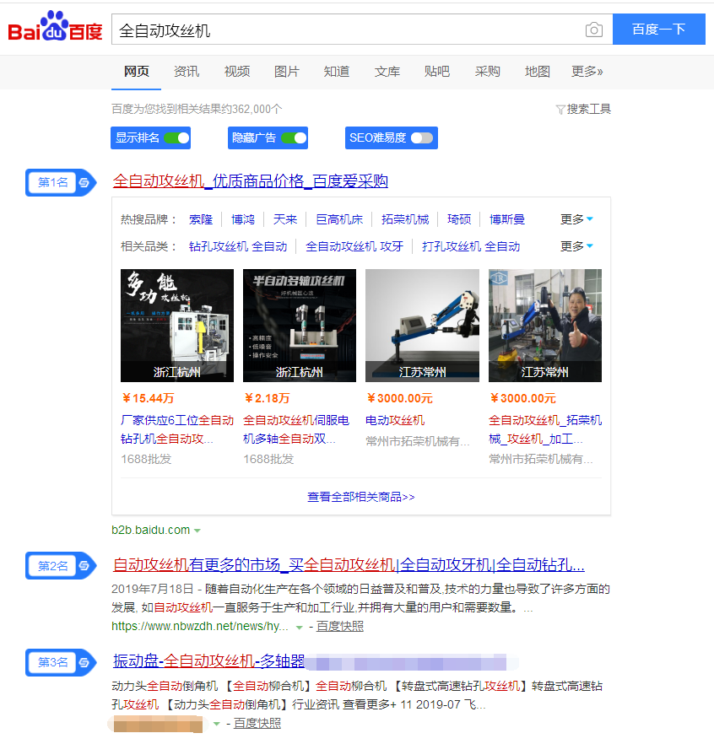Enable the SEO难易度 switch
714x744 pixels.
pyautogui.click(x=422, y=138)
